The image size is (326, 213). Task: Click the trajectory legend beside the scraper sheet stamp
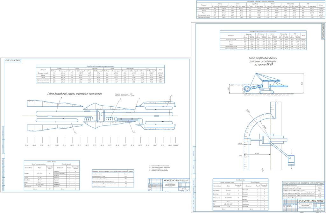(x=159, y=169)
